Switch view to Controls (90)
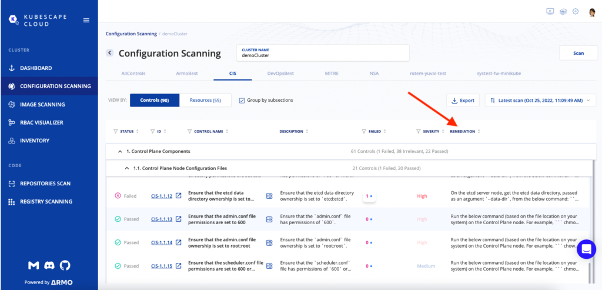This screenshot has height=290, width=602. [x=155, y=100]
